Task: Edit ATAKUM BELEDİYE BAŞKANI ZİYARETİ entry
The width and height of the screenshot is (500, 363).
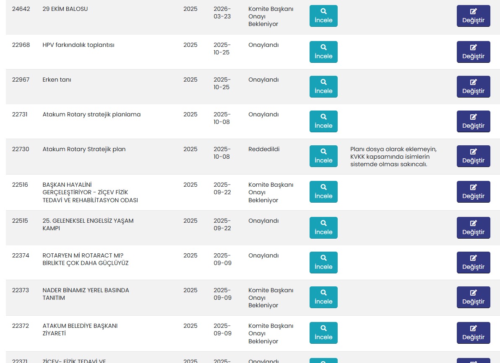Action: click(x=473, y=333)
